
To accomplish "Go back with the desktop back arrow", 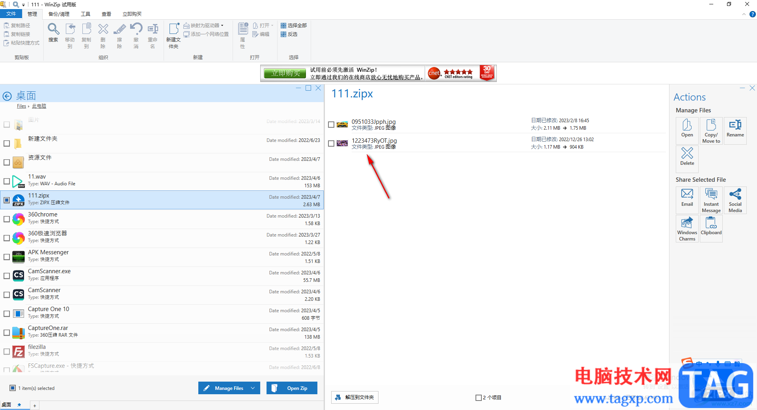I will tap(7, 96).
